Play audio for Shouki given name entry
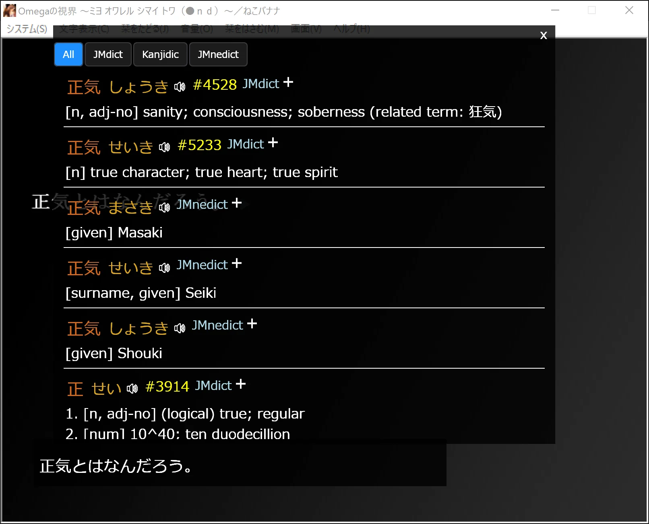Screen dimensions: 649x524 point(180,328)
